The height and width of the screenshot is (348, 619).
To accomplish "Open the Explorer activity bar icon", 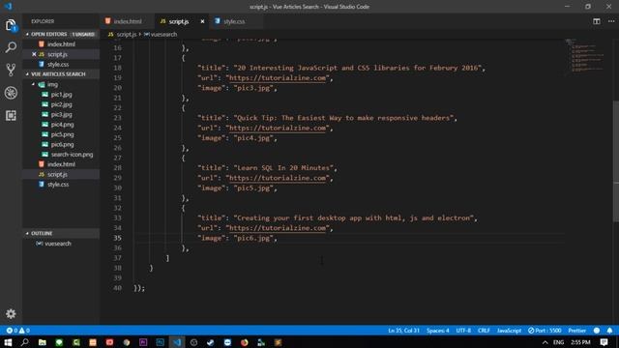I will click(11, 26).
